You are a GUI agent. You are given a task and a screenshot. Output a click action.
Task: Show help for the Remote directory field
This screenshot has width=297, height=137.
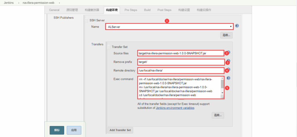[x=229, y=70]
